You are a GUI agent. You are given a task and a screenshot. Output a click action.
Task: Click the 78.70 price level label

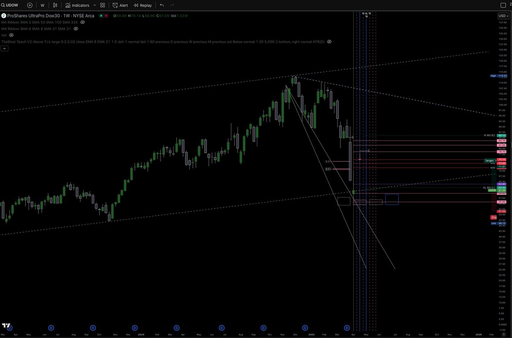click(502, 152)
